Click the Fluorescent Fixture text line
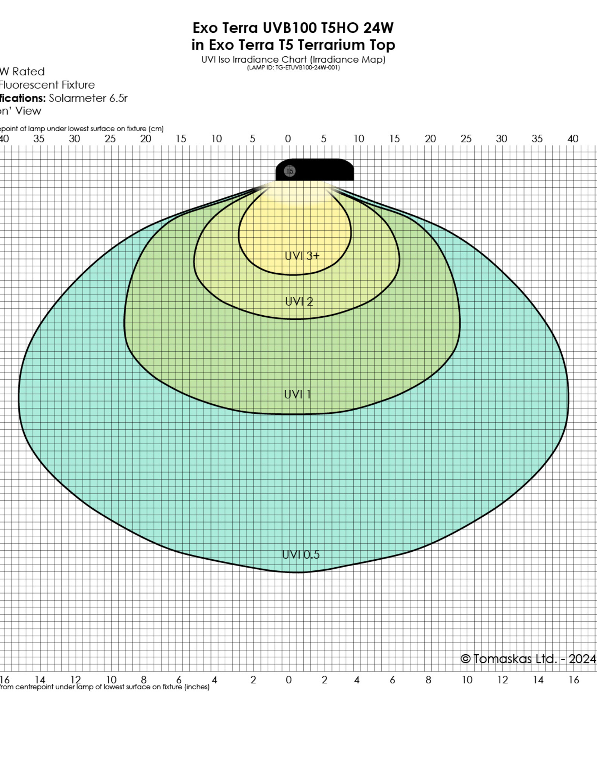 click(x=47, y=85)
